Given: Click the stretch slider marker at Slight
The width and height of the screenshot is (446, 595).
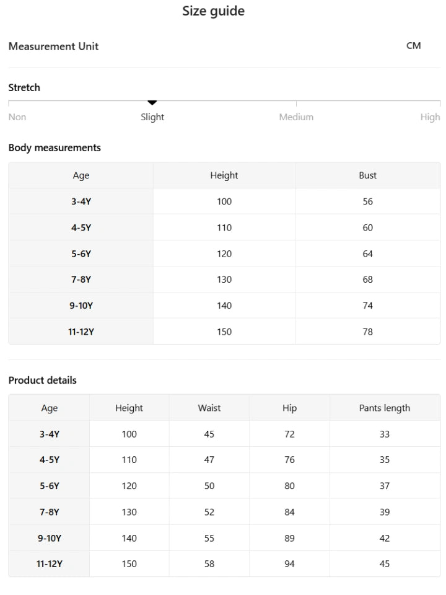Looking at the screenshot, I should (152, 102).
